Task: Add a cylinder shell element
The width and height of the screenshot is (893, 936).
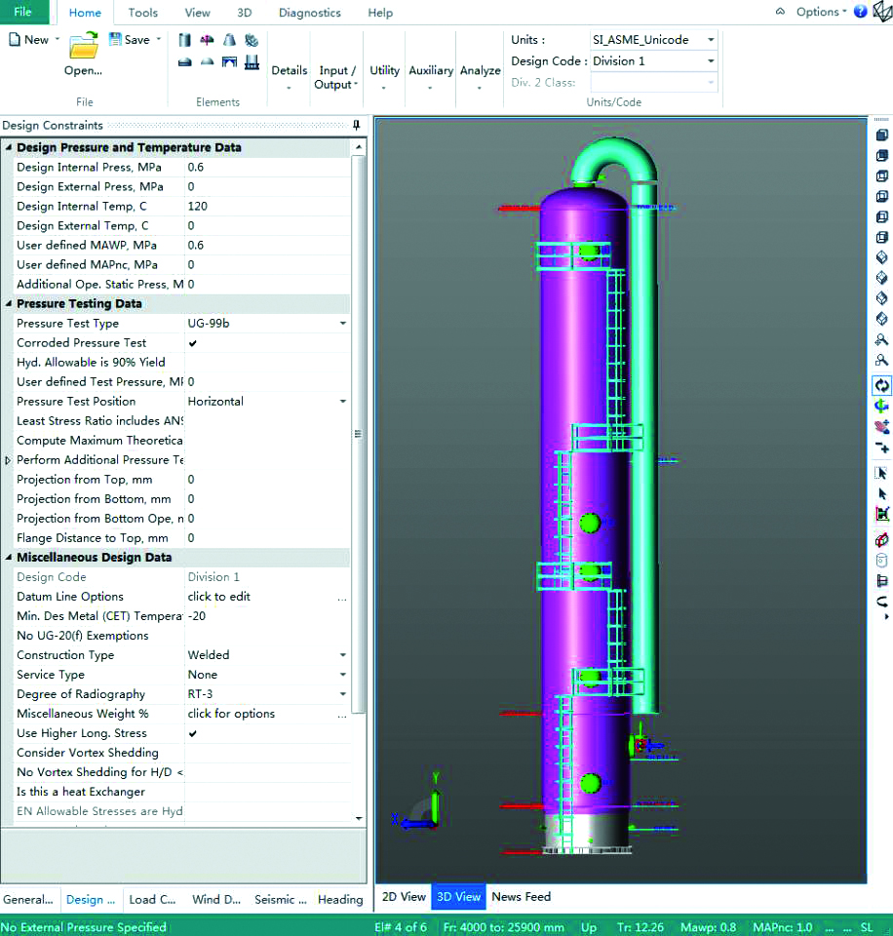Action: pyautogui.click(x=185, y=40)
